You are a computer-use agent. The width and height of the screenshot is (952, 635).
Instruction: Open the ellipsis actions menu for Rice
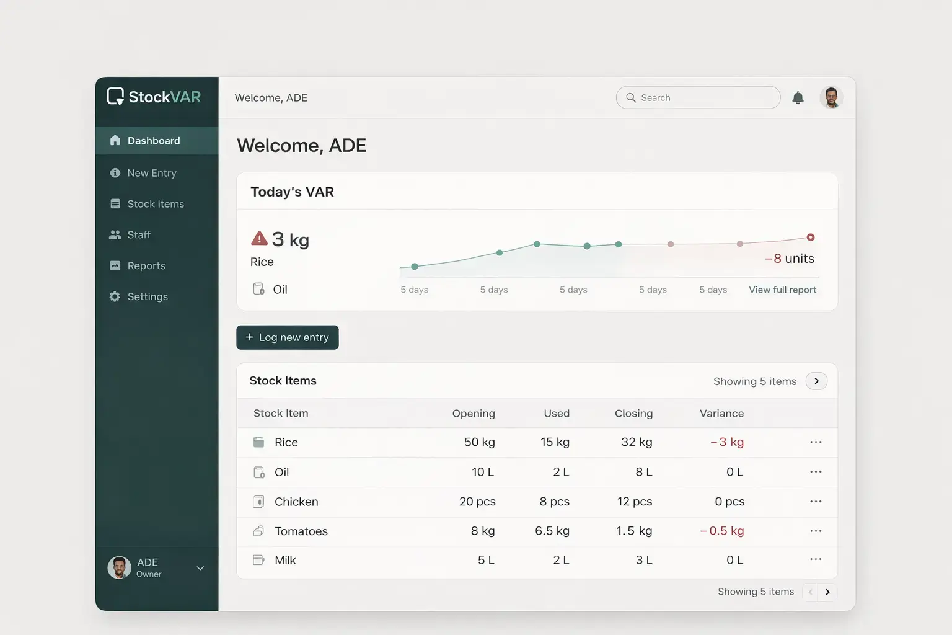[x=816, y=442]
